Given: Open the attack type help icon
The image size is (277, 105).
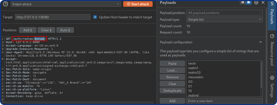Looking at the screenshot, I should click(5, 4).
